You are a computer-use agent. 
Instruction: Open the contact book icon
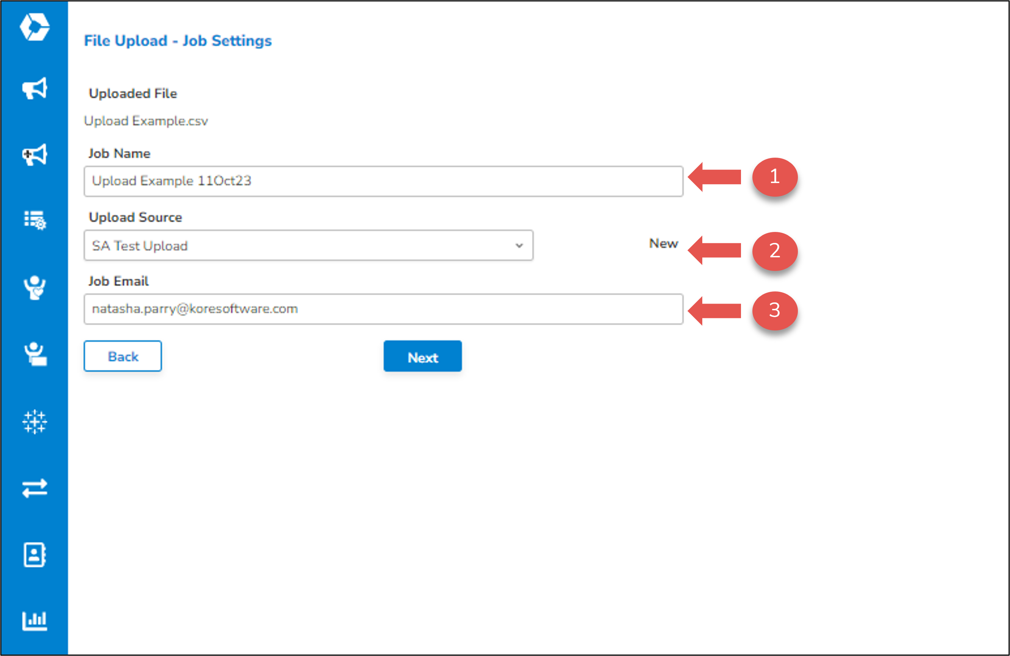(x=35, y=555)
